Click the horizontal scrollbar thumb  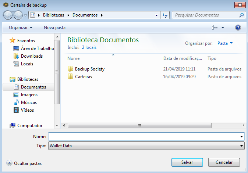click(139, 126)
